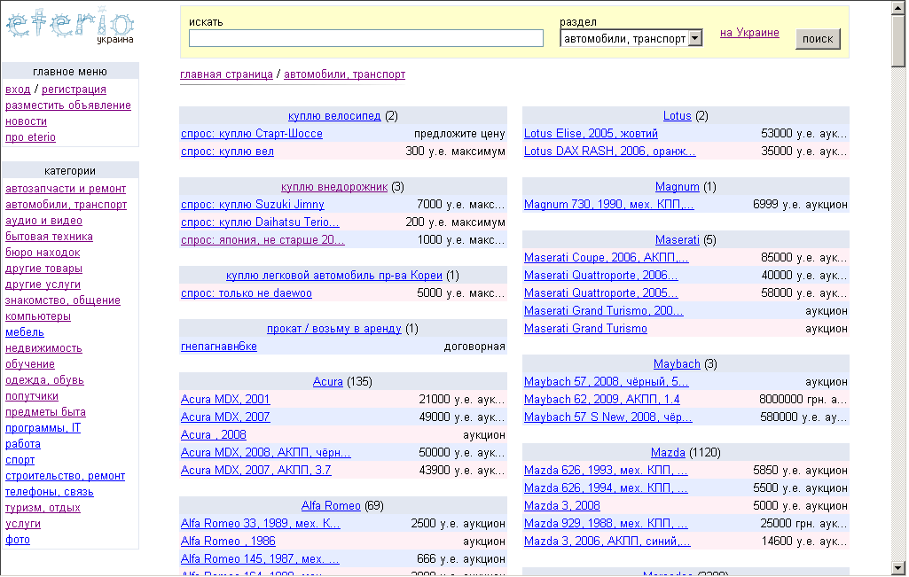Image resolution: width=909 pixels, height=577 pixels.
Task: Open category бюро находок
Action: pyautogui.click(x=43, y=253)
